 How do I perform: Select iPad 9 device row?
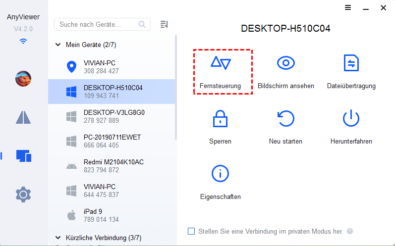point(112,215)
